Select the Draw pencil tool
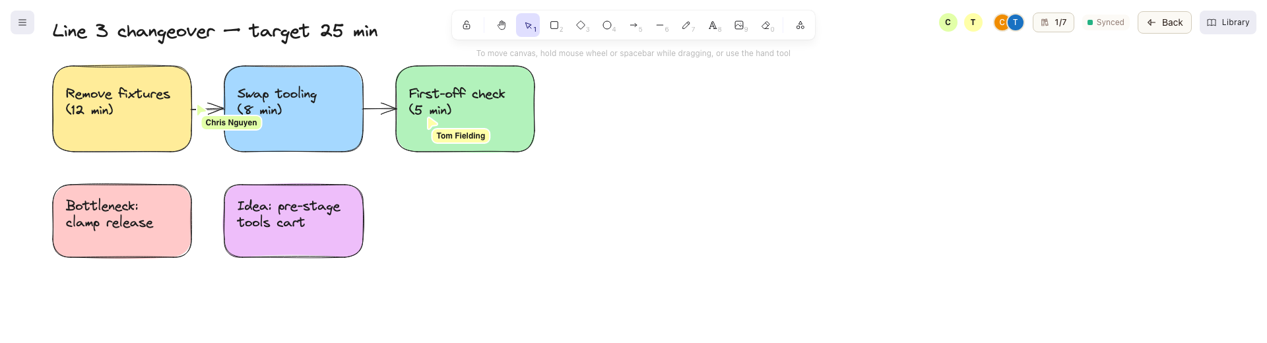1267x343 pixels. [686, 25]
